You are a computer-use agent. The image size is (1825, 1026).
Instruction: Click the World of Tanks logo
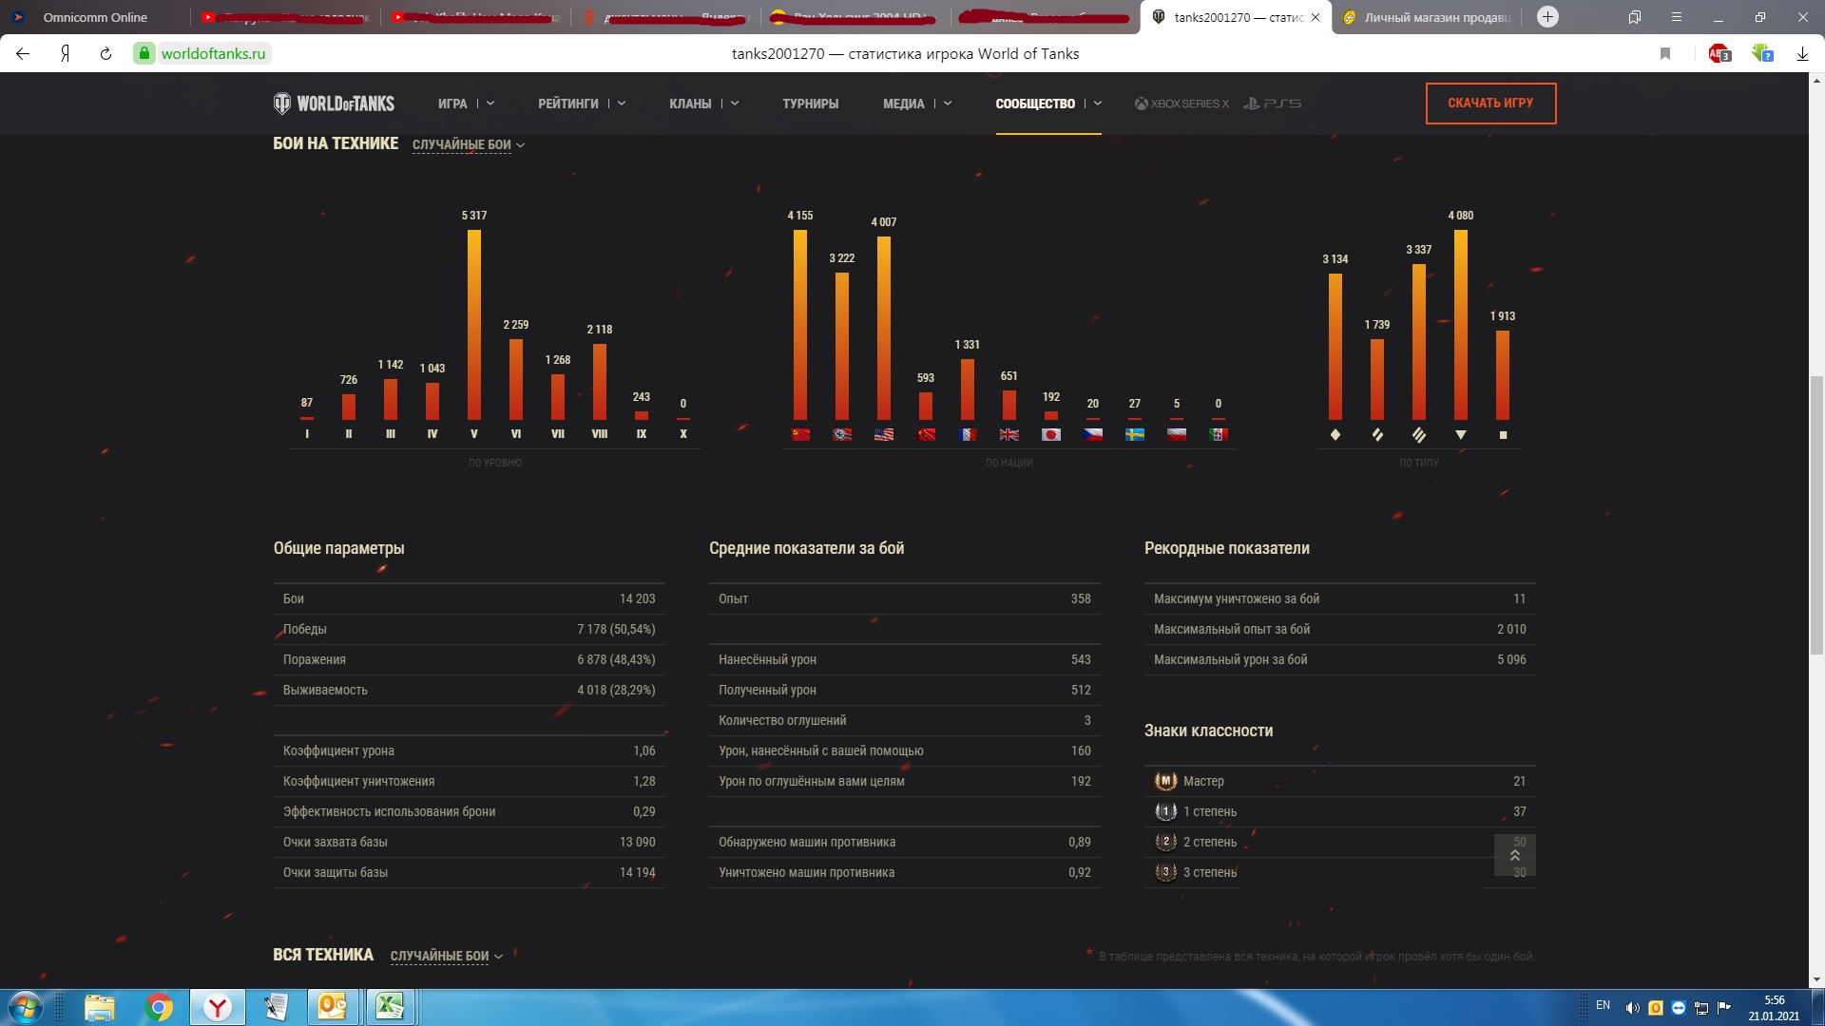(x=334, y=104)
